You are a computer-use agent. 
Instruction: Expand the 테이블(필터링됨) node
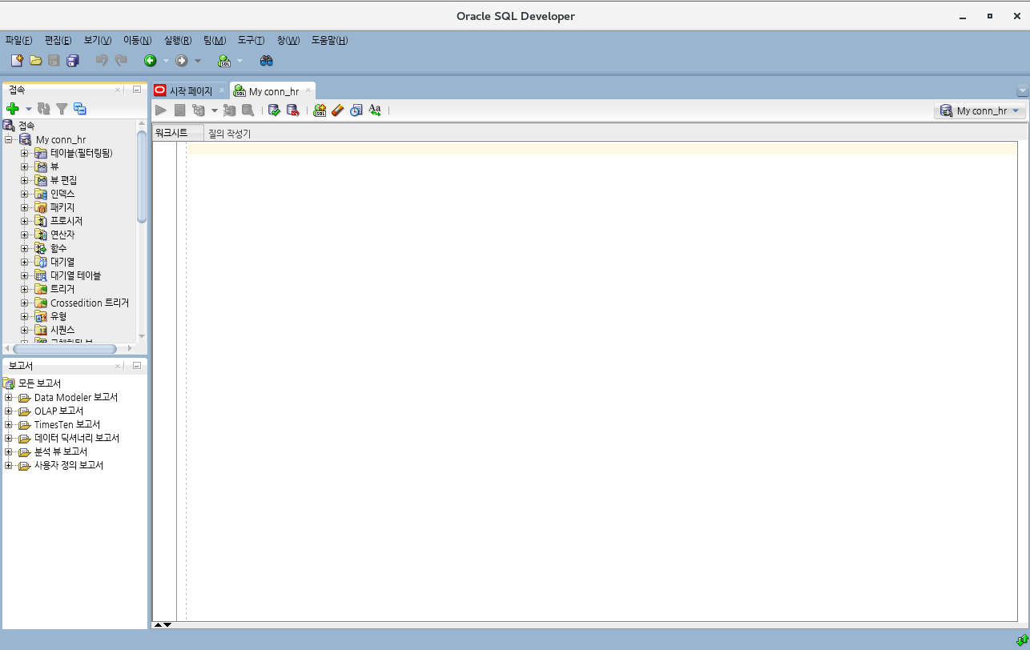(x=25, y=153)
